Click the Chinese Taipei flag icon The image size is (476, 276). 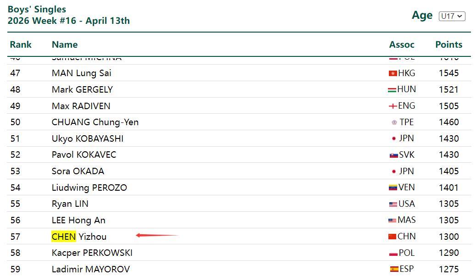coord(394,122)
